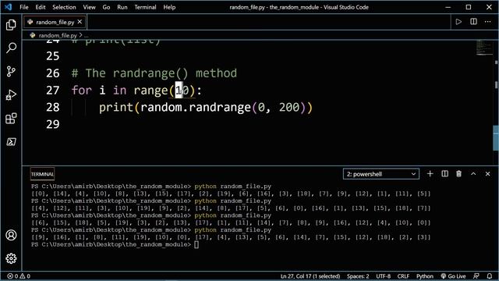Open the View menu
The image size is (499, 281).
tap(89, 7)
